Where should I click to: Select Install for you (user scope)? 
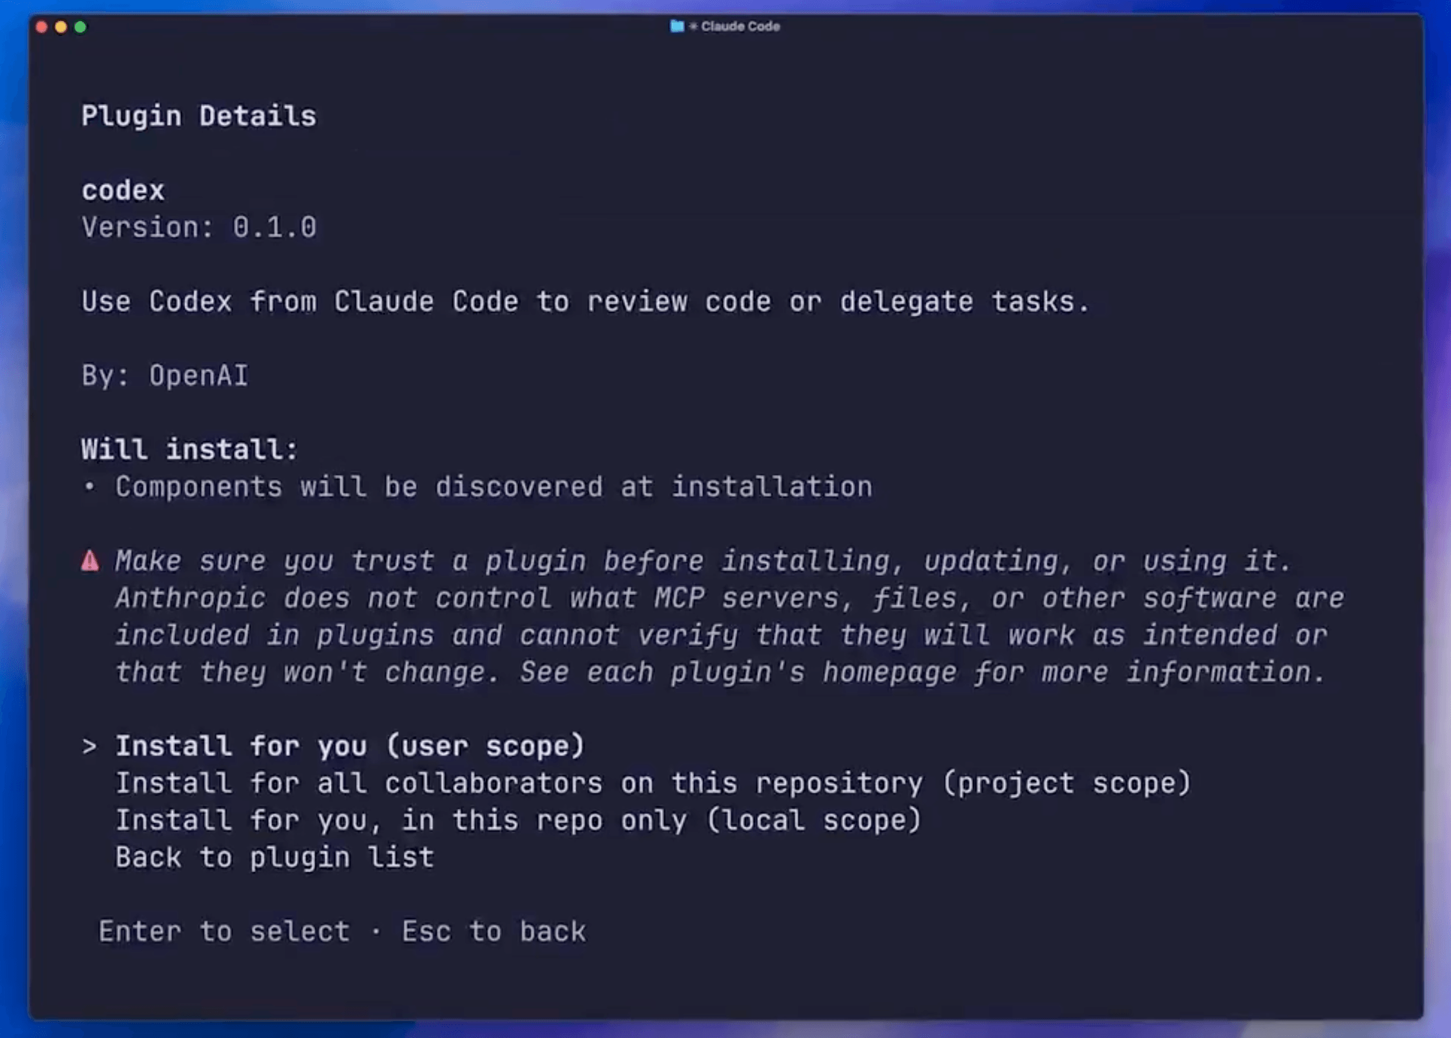(x=350, y=746)
